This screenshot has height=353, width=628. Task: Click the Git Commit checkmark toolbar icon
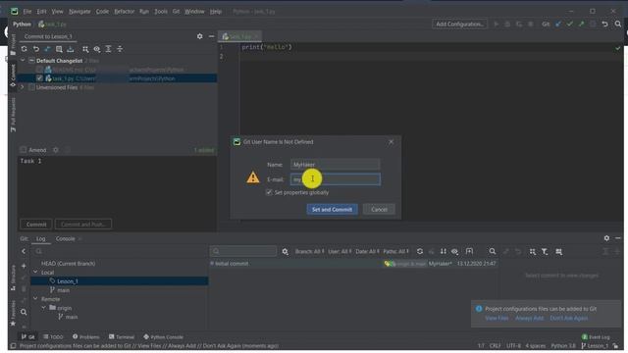click(x=569, y=24)
